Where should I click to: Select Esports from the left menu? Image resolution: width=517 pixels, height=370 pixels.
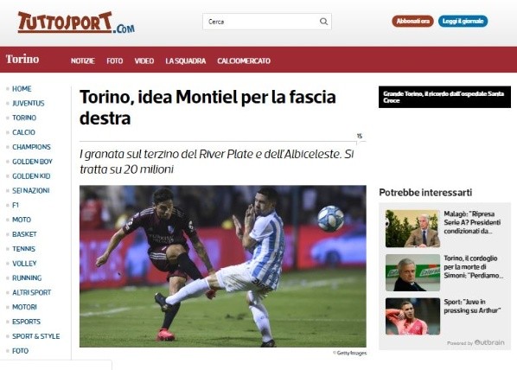point(27,322)
